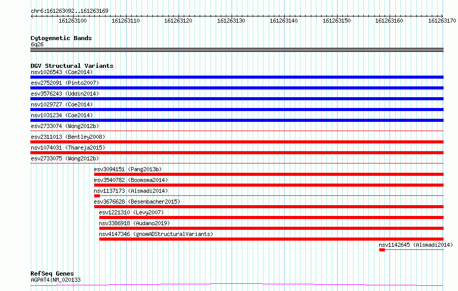This screenshot has width=458, height=291.
Task: Click the nsv1029727 (Coe2014) label
Action: (62, 104)
